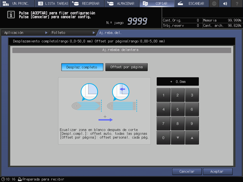243x182 pixels.
Task: Click the 0.0mm value display field
Action: click(178, 82)
